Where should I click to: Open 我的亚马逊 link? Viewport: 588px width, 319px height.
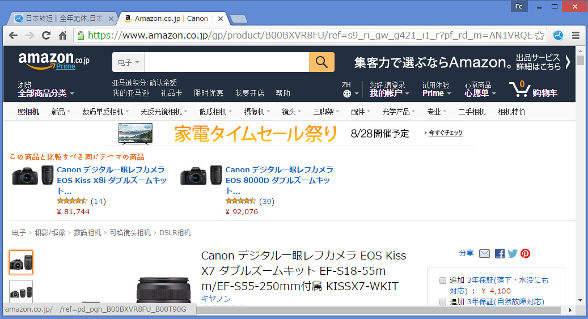(130, 93)
